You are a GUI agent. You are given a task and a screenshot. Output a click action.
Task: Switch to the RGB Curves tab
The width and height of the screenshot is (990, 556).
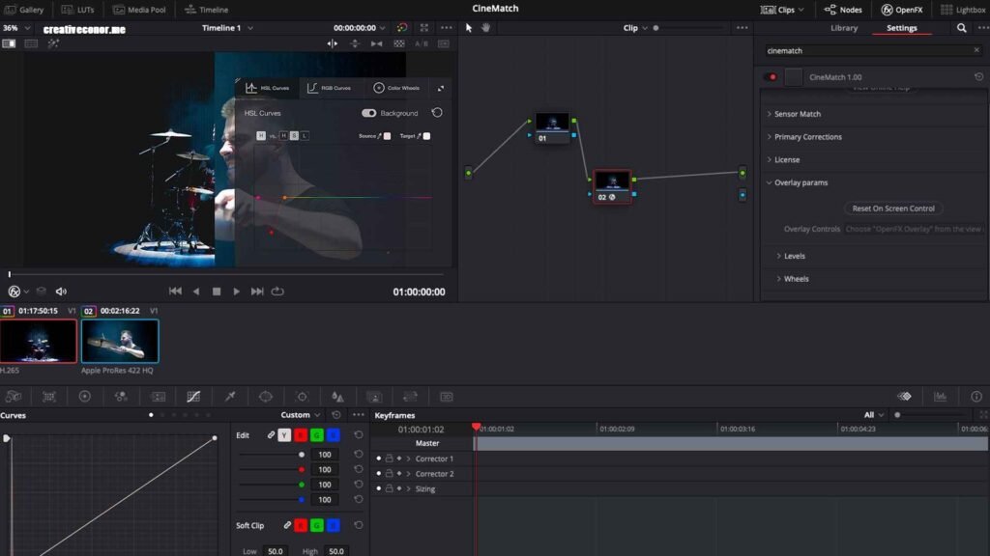tap(329, 88)
